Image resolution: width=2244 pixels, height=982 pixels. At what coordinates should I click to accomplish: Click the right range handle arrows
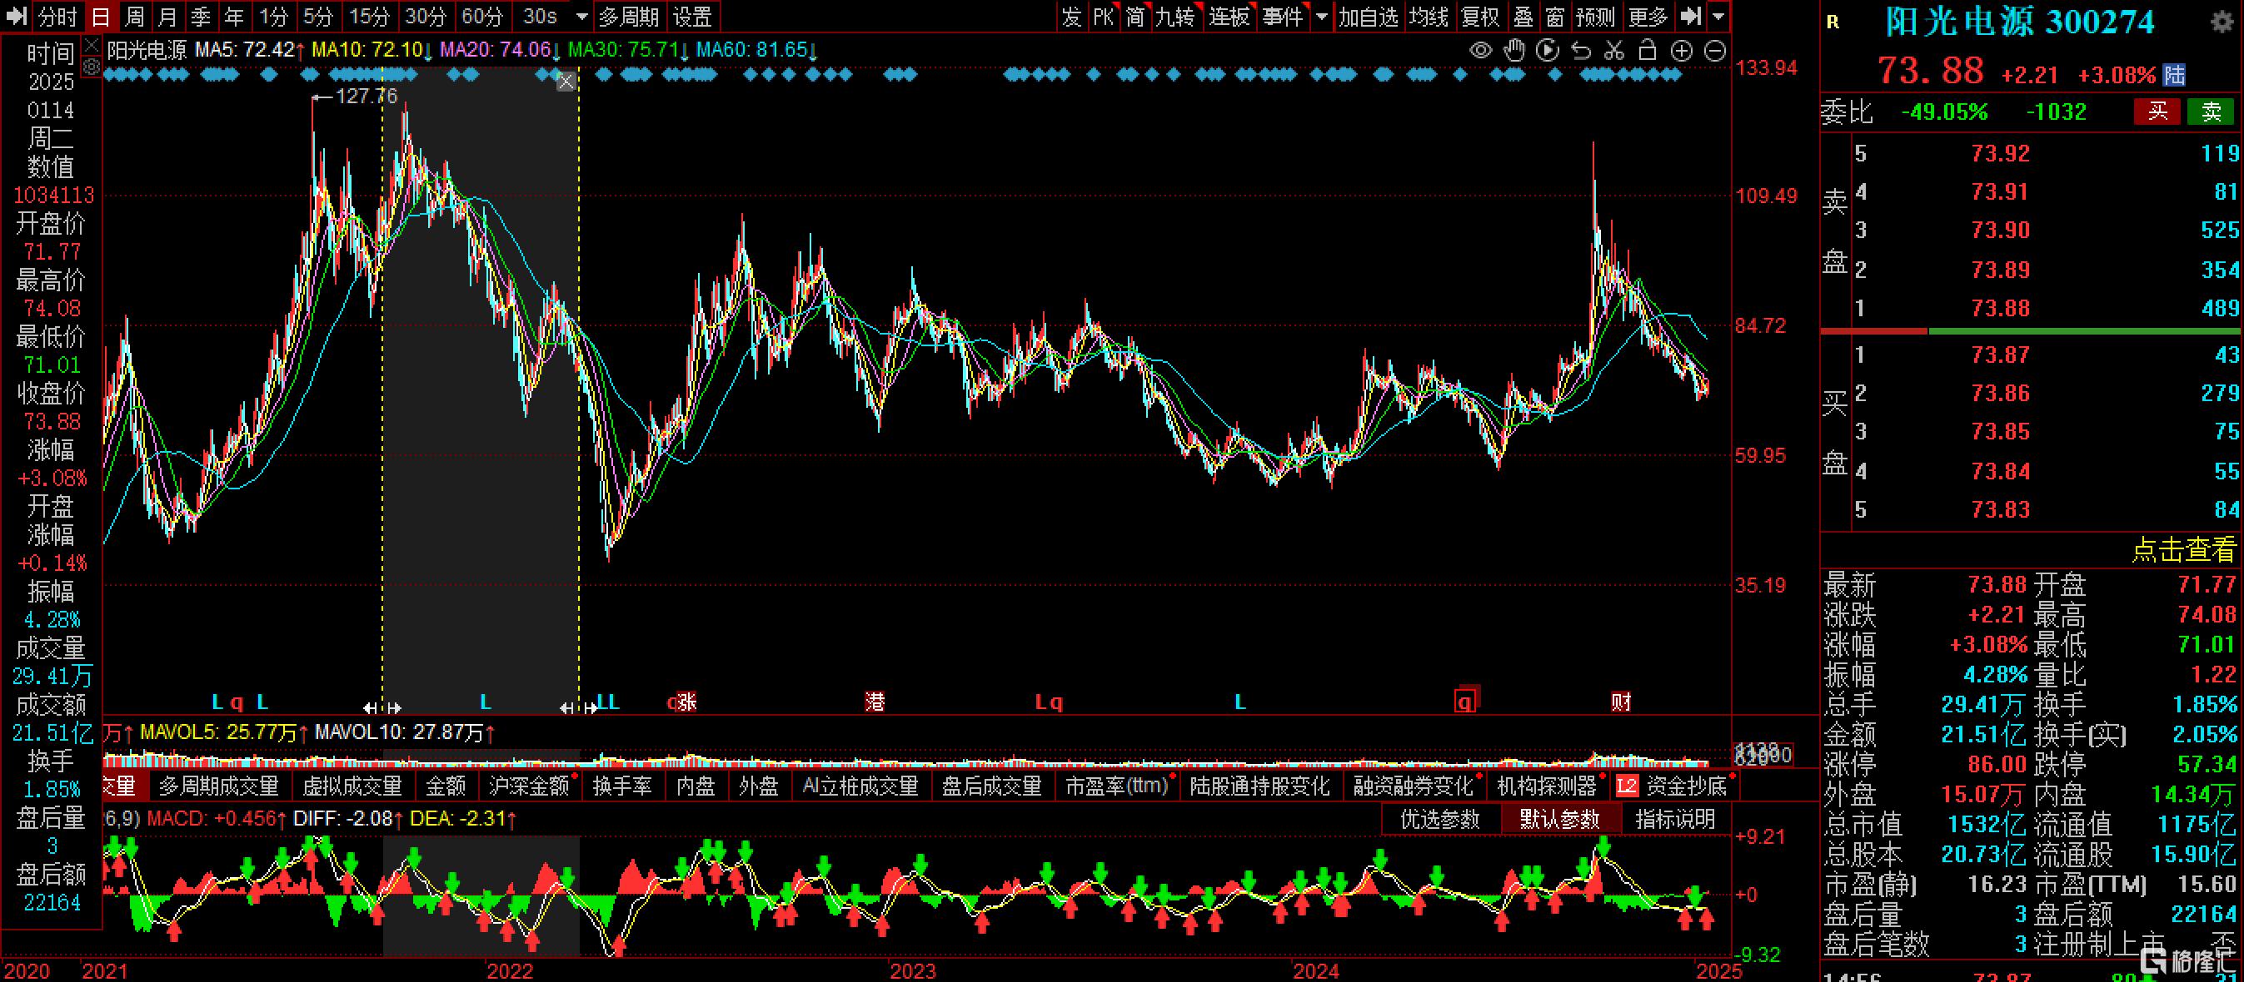click(578, 707)
